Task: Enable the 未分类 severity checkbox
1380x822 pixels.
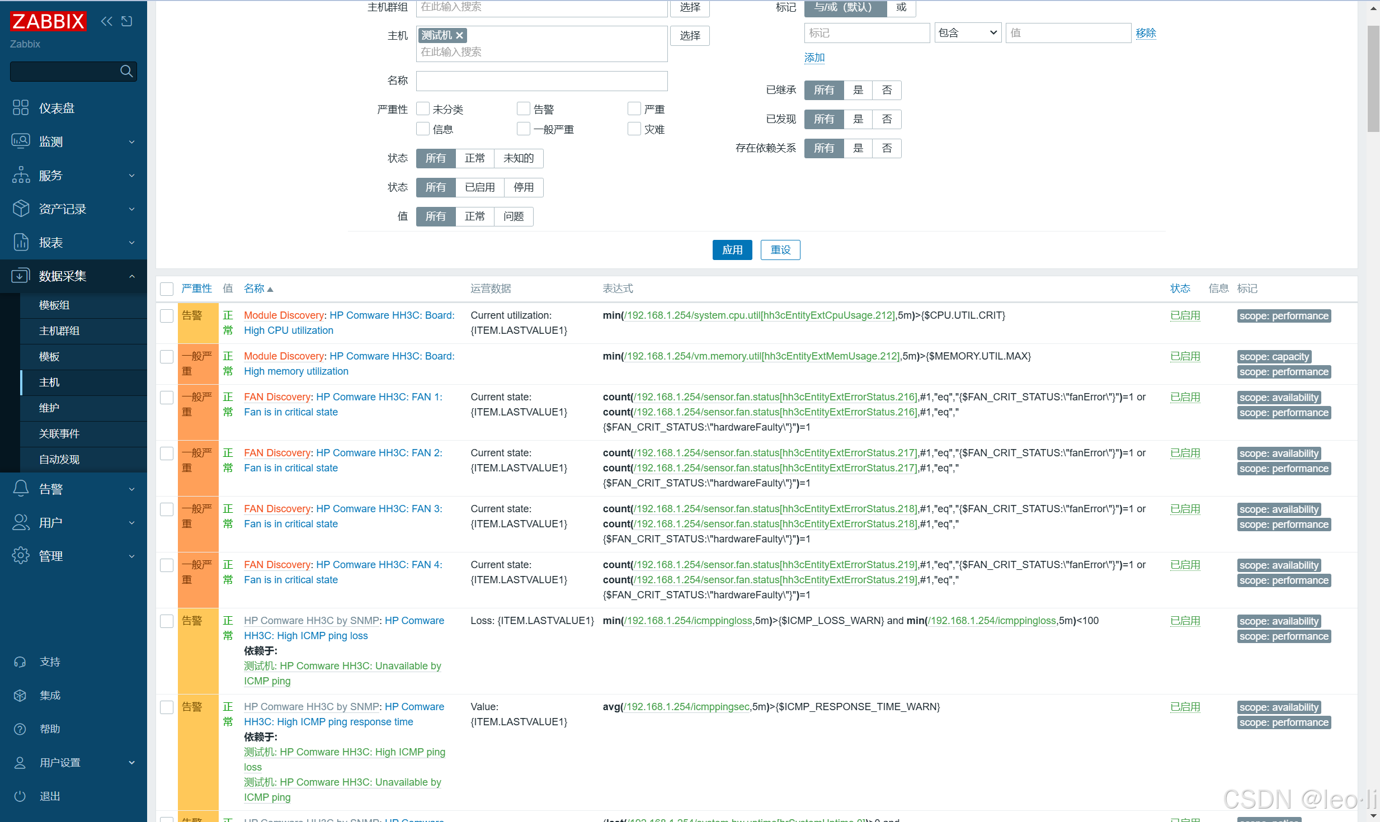Action: point(423,108)
